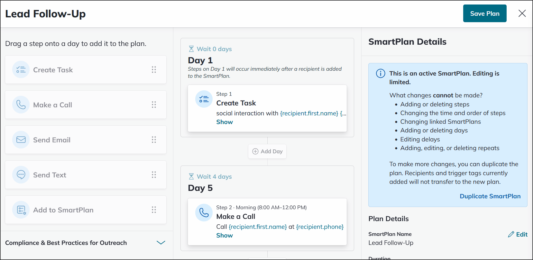Edit the SmartPlan Name
The image size is (533, 260).
pos(518,234)
